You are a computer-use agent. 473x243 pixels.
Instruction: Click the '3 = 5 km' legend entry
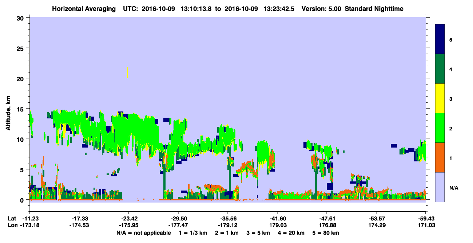point(258,233)
